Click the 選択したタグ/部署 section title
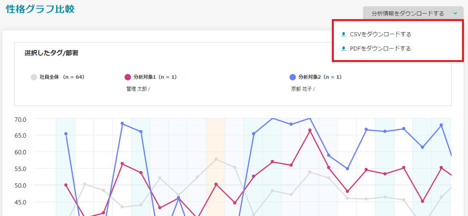Viewport: 468px width, 216px height. (52, 53)
